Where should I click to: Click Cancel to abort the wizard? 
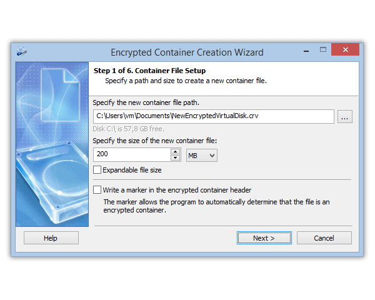(x=324, y=237)
